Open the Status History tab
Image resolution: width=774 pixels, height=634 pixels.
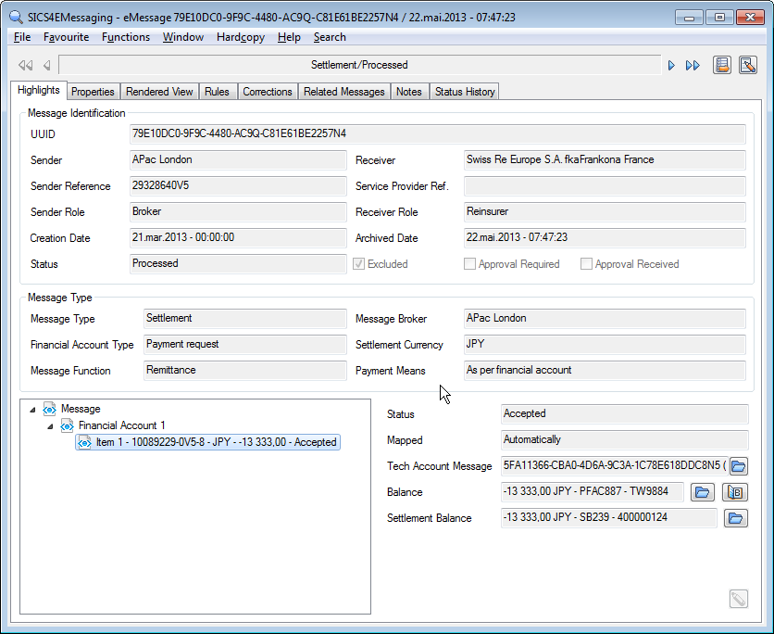pos(464,92)
